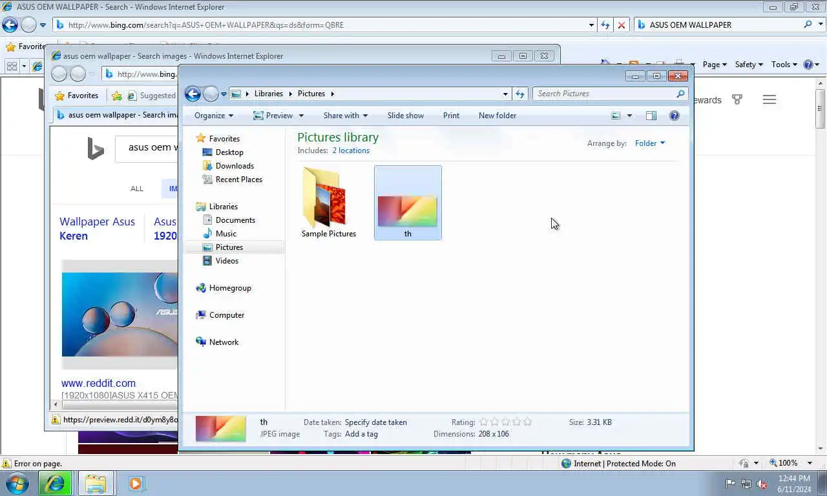This screenshot has height=496, width=827.
Task: Open the Arrange by Folder dropdown
Action: 649,143
